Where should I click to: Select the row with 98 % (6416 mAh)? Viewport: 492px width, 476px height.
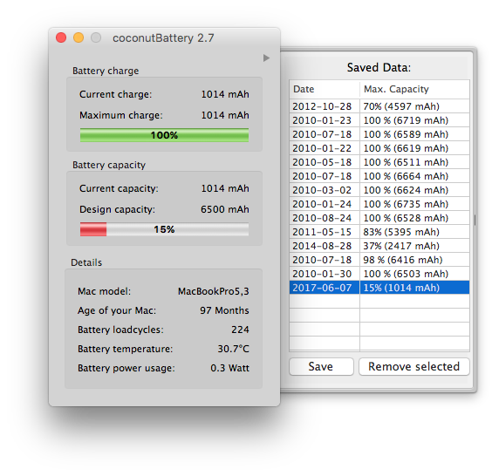point(379,260)
